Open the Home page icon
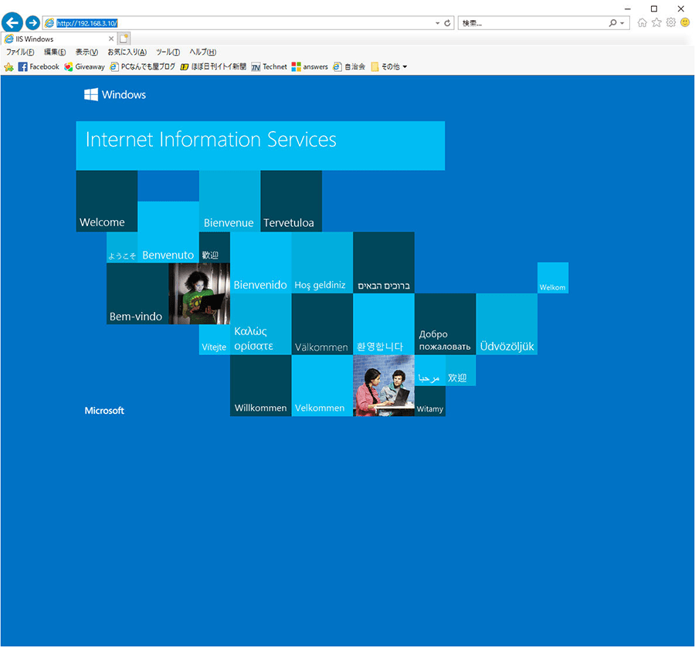 [x=642, y=22]
